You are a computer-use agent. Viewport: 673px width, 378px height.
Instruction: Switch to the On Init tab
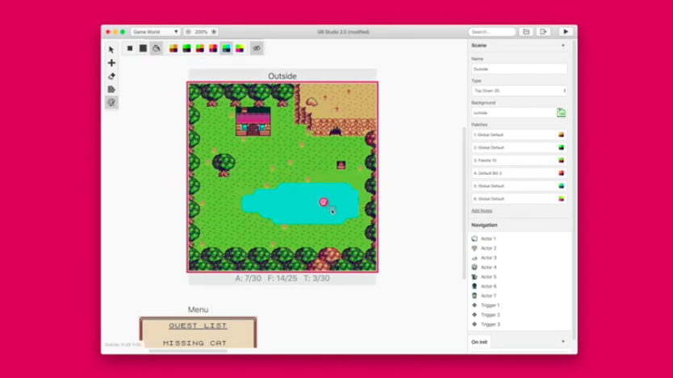pos(479,342)
